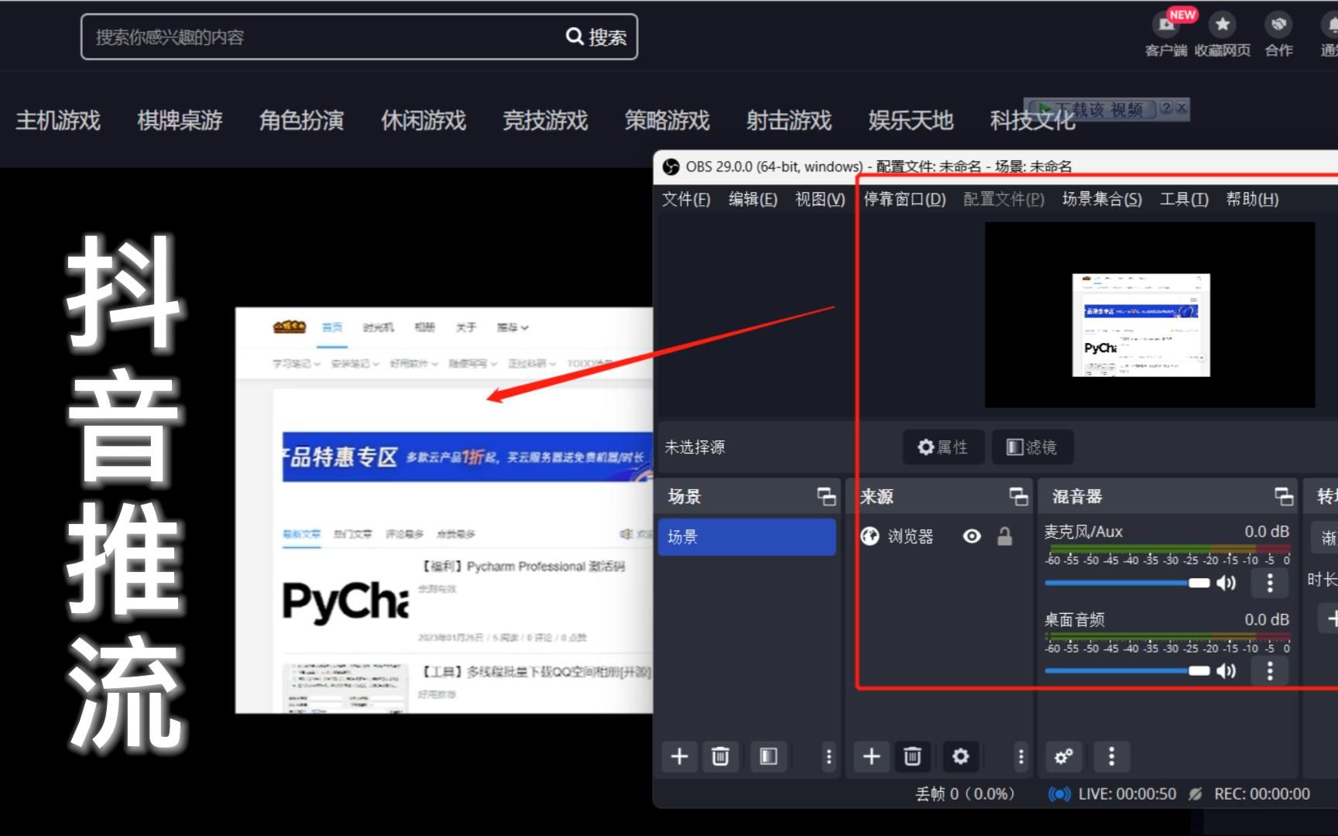Mute the 麦克风/Aux channel

coord(1226,583)
